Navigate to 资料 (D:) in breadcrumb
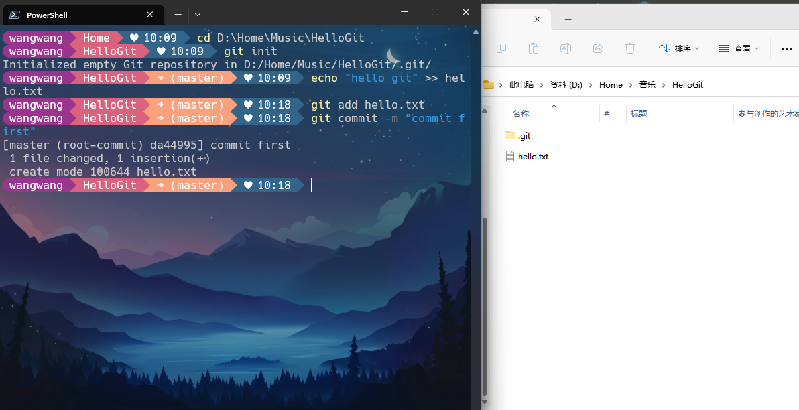The image size is (799, 410). click(566, 85)
